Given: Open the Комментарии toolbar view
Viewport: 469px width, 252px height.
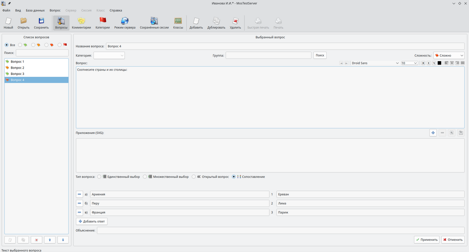Looking at the screenshot, I should click(81, 23).
